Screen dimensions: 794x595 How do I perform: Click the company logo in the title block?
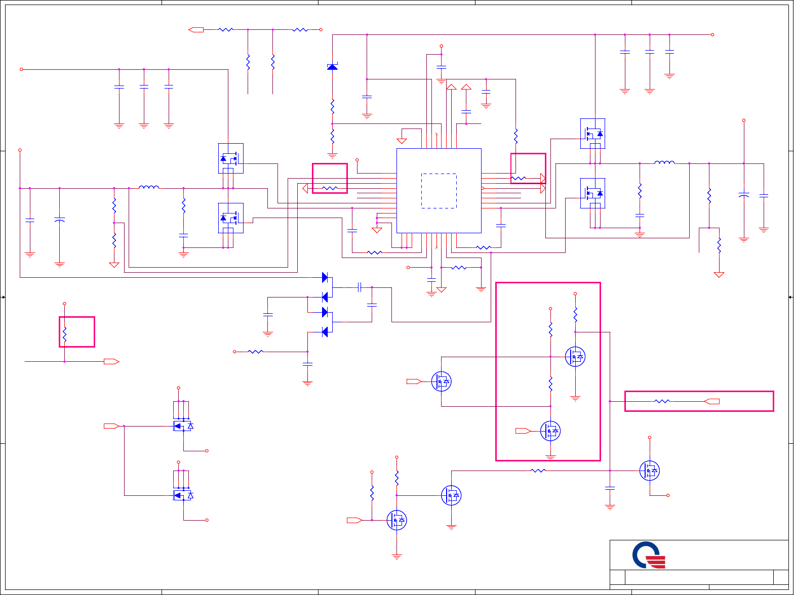coord(649,556)
